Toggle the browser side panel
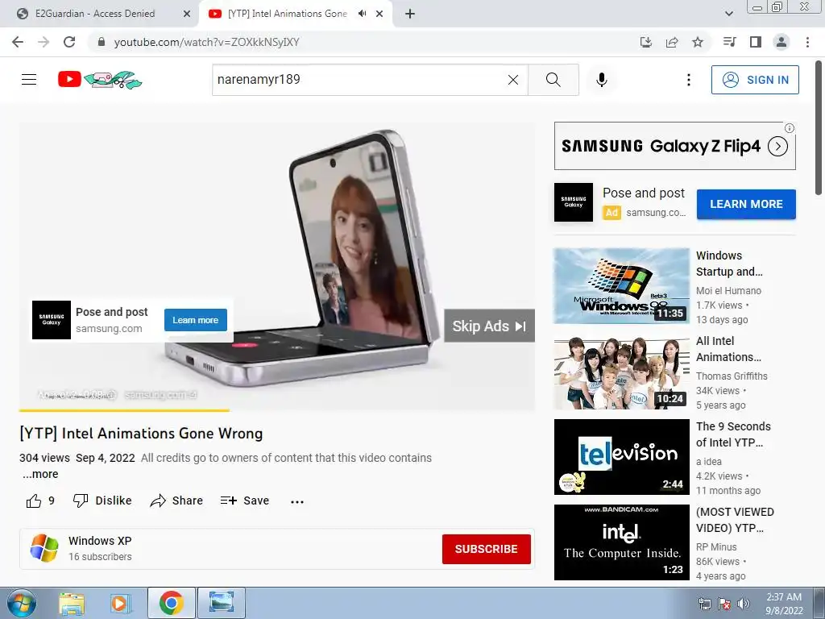The height and width of the screenshot is (619, 825). coord(756,42)
